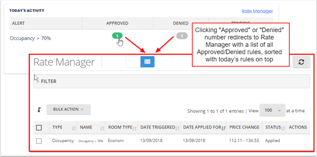Click the arrow icon beside Bulk Action
The height and width of the screenshot is (157, 317).
pos(39,110)
